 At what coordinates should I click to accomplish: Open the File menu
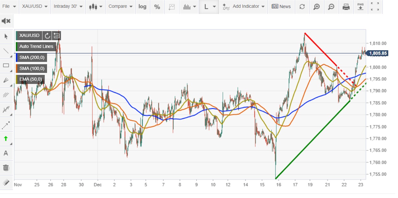tap(9, 6)
